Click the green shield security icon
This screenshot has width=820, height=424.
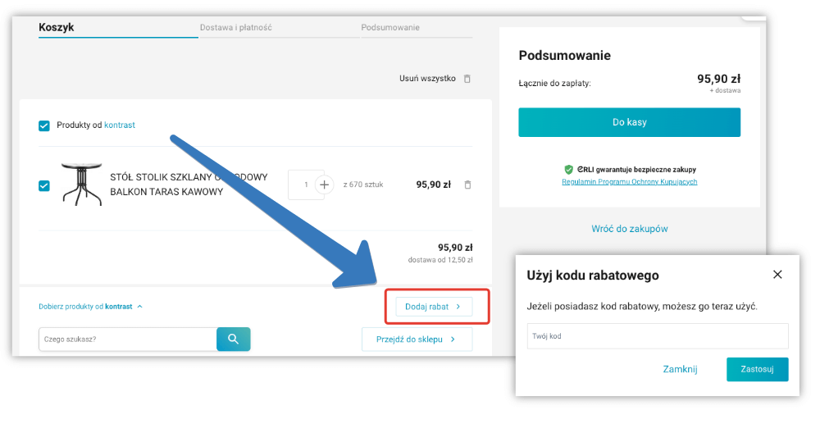point(568,169)
